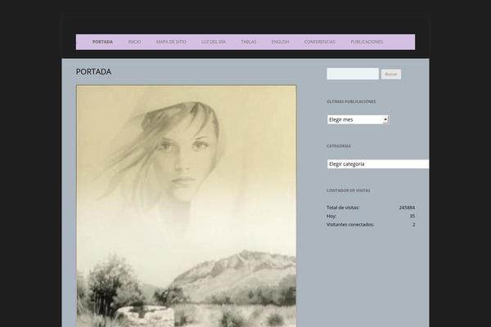This screenshot has width=491, height=327.
Task: Click the Visitantes conectados label
Action: pyautogui.click(x=350, y=224)
